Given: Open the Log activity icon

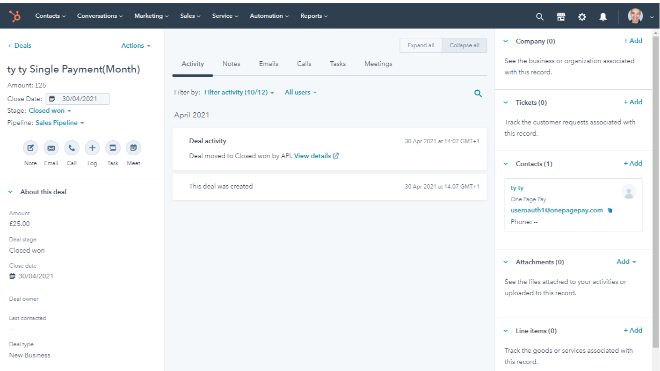Looking at the screenshot, I should [92, 147].
